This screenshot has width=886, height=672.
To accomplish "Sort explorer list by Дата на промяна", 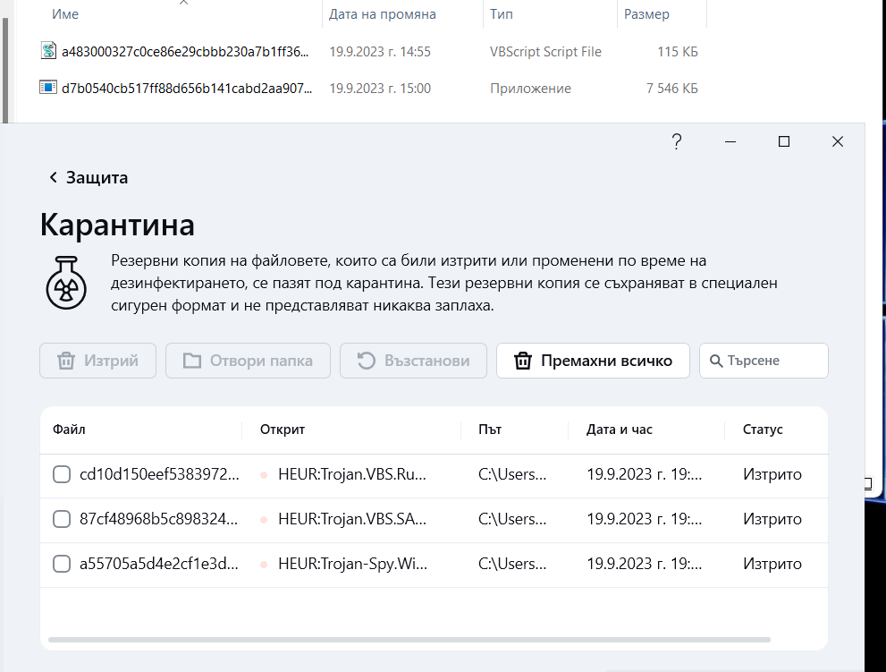I will [x=382, y=14].
